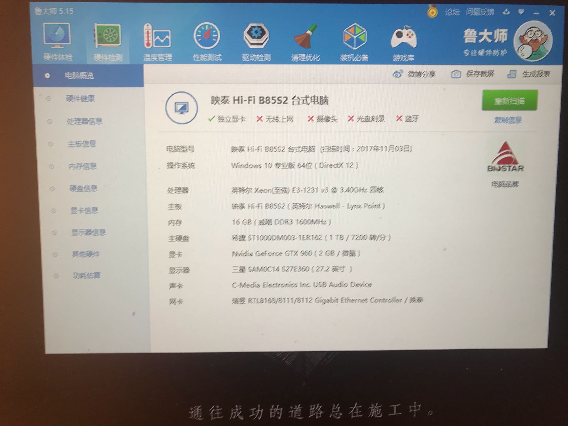Click the Windows 10 专业版 64位 value

pyautogui.click(x=295, y=165)
